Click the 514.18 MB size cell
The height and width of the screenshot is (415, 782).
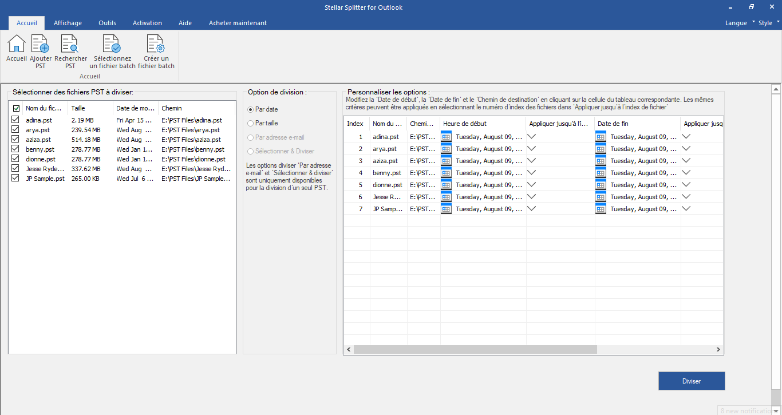click(x=86, y=140)
